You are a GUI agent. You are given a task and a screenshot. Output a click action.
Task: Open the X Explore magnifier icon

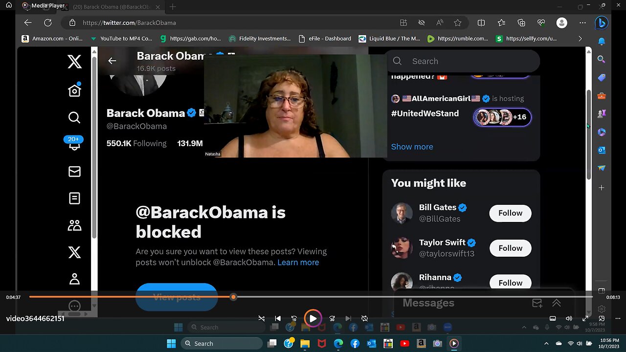(74, 117)
